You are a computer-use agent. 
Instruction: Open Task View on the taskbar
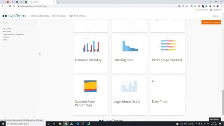(x=54, y=124)
